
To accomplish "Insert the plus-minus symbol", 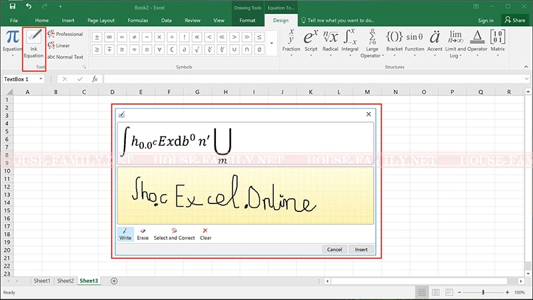I will pos(97,37).
